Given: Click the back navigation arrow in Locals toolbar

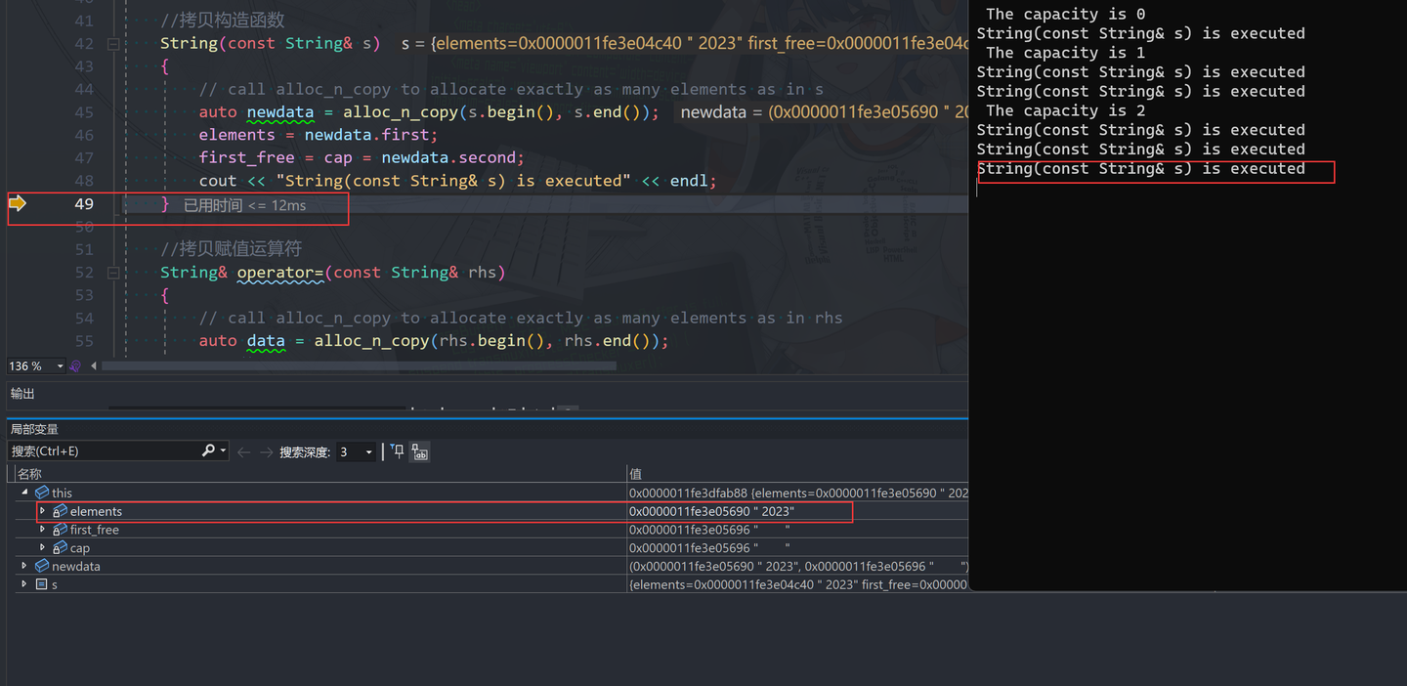Looking at the screenshot, I should point(244,450).
